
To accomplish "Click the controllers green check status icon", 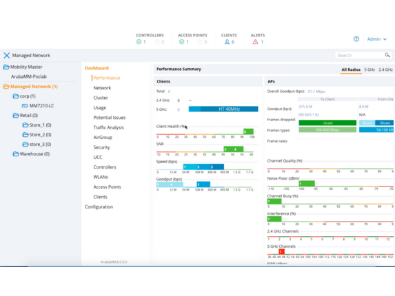I will (139, 42).
